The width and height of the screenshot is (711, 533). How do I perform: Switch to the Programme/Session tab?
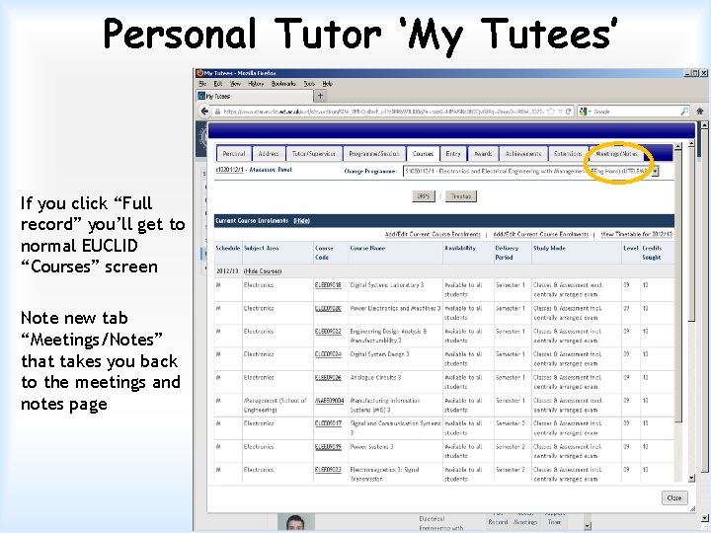coord(374,154)
